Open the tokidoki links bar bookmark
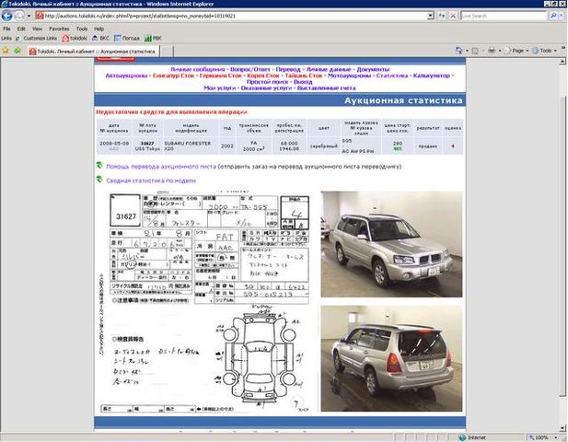Screen dimensions: 568x442 (75, 38)
